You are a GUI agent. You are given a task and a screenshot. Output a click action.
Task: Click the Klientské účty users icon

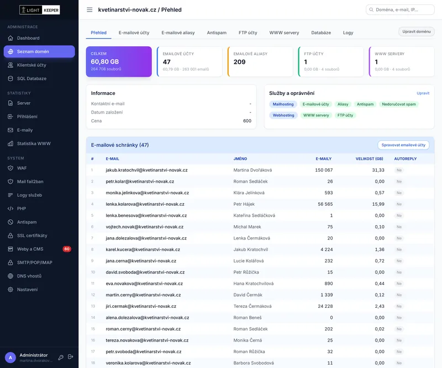[x=10, y=65]
